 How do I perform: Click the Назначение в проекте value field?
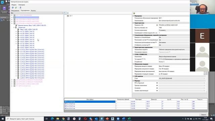pos(174,49)
